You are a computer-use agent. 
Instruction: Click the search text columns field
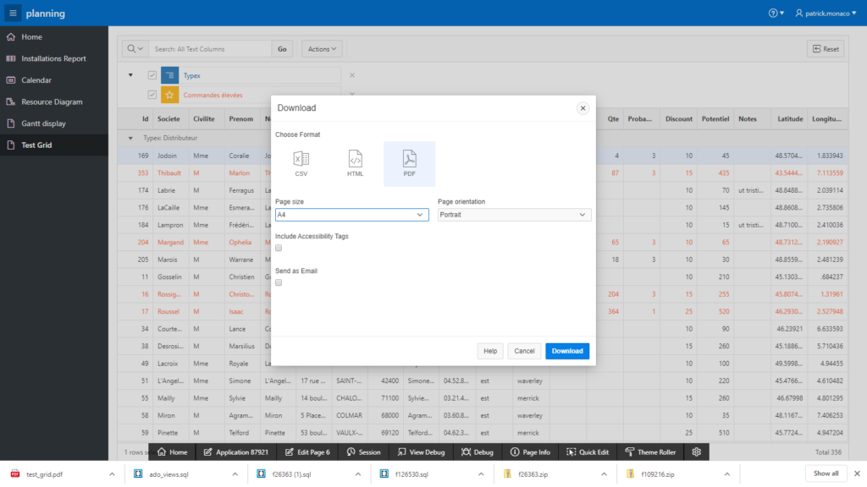tap(210, 49)
